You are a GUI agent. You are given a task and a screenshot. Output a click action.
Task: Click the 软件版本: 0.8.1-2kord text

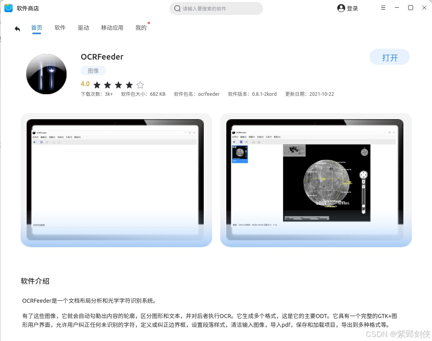[x=253, y=94]
